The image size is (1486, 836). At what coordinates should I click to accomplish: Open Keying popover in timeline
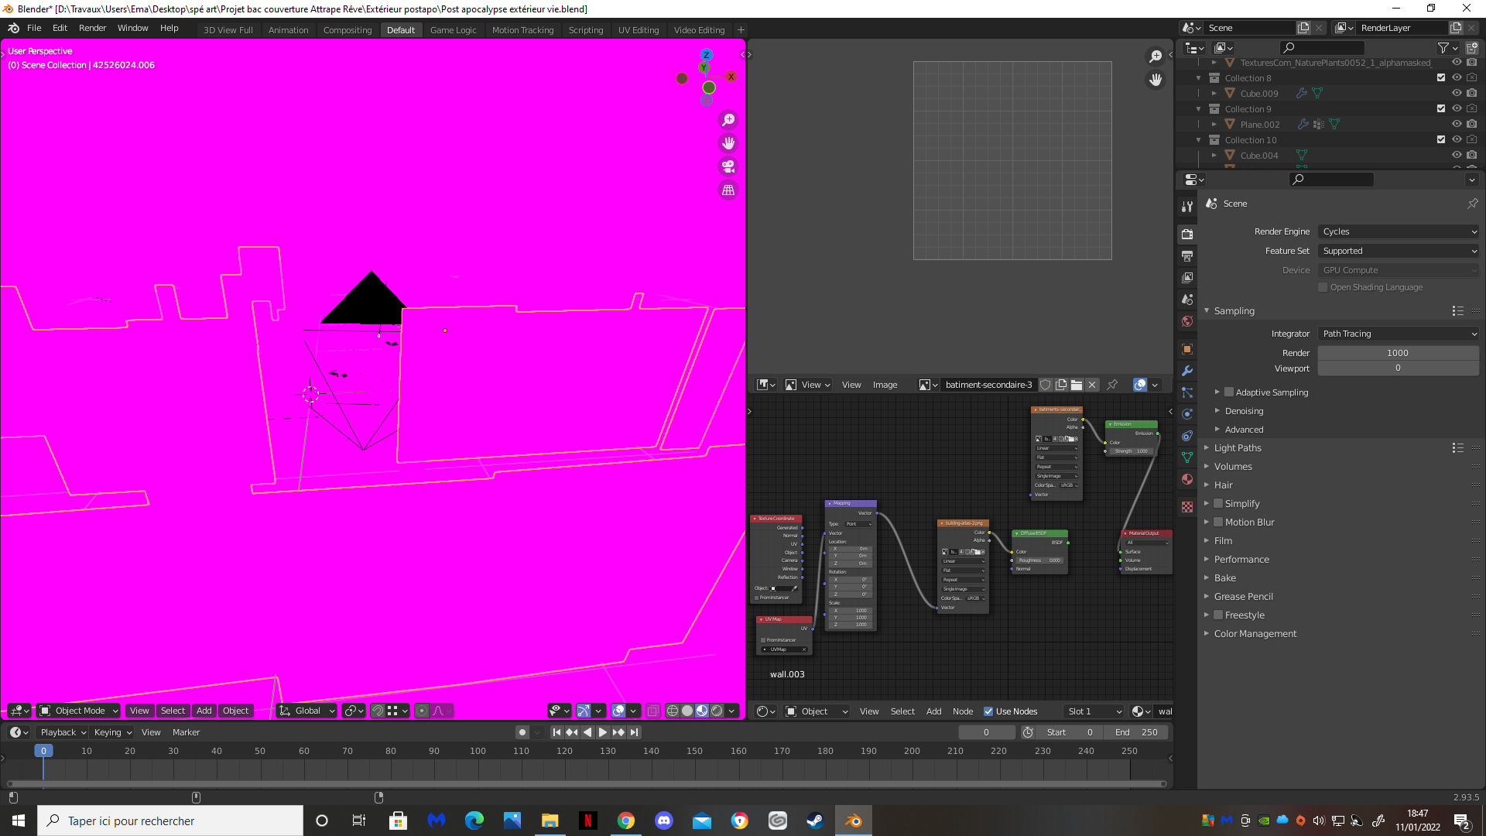[112, 732]
